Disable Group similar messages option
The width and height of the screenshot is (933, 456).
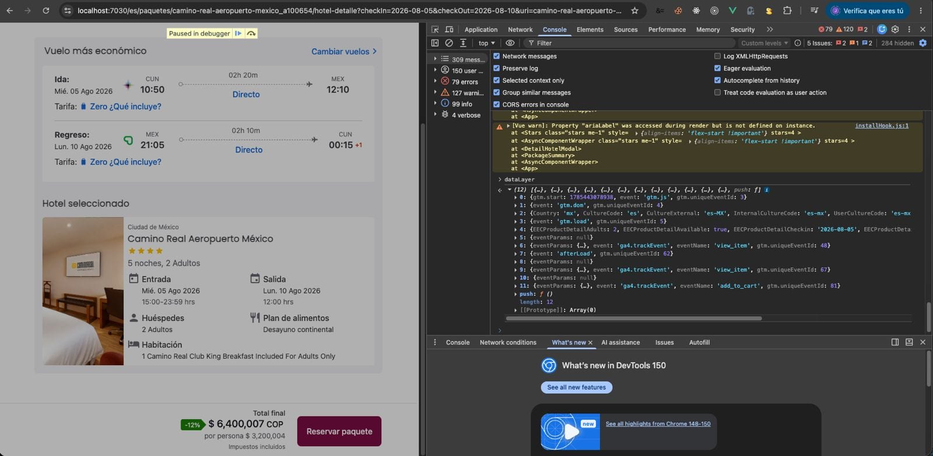497,92
